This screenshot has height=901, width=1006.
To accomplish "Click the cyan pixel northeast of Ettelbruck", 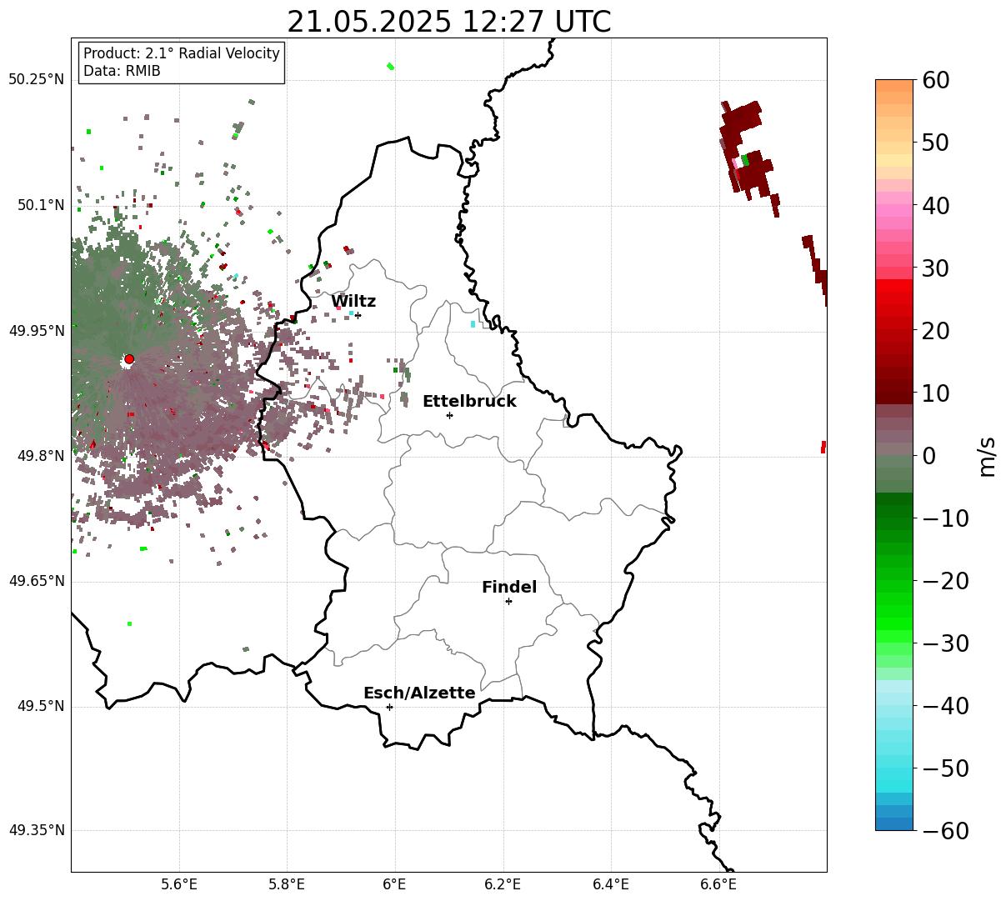I will tap(473, 324).
